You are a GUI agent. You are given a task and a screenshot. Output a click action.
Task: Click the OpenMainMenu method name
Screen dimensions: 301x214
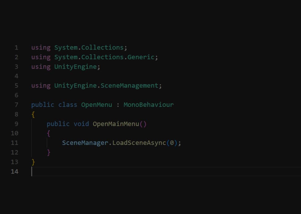(x=116, y=124)
